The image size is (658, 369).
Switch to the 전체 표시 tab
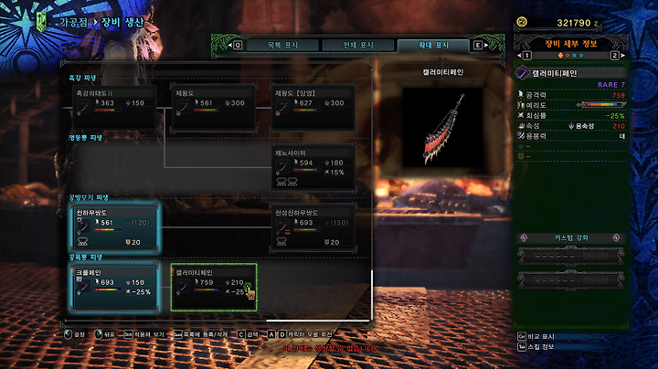pos(358,45)
